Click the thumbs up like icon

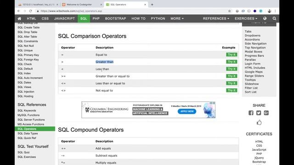click(259, 122)
